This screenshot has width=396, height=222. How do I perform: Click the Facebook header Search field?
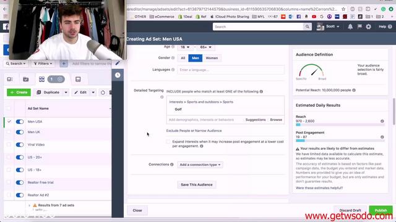point(258,27)
